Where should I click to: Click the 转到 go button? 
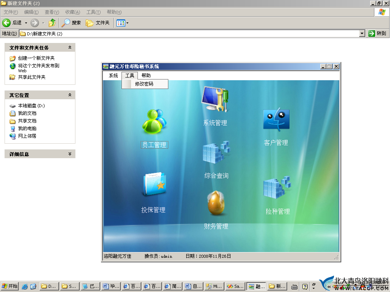tap(377, 33)
